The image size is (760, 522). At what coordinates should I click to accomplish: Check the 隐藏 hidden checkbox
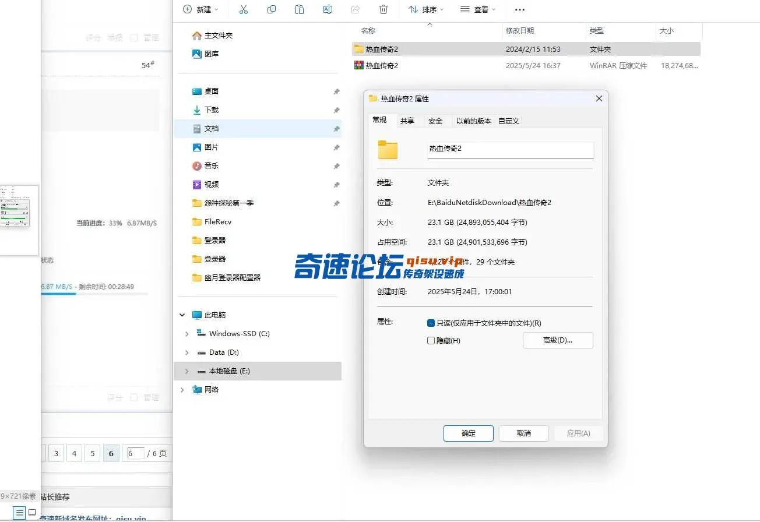click(431, 340)
